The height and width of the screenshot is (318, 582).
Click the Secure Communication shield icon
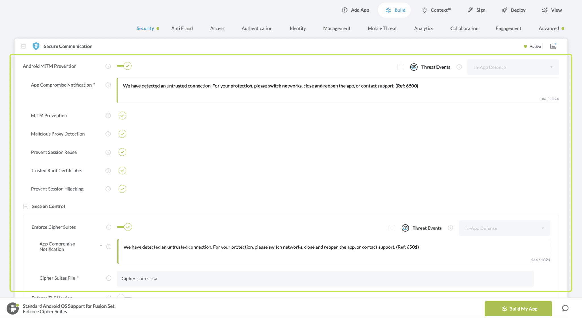pyautogui.click(x=36, y=46)
